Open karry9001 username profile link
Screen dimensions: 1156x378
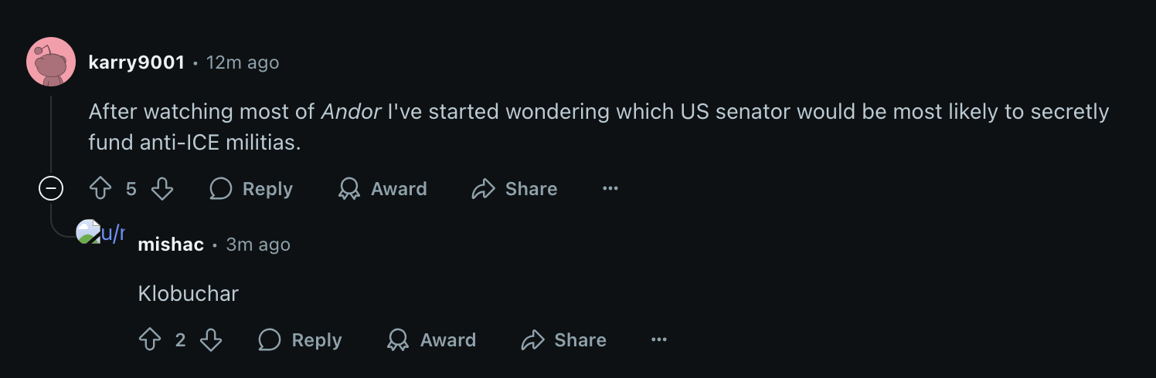tap(137, 62)
